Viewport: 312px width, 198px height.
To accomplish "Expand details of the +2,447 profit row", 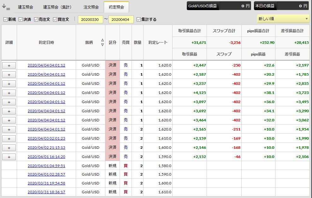I will 9,65.
